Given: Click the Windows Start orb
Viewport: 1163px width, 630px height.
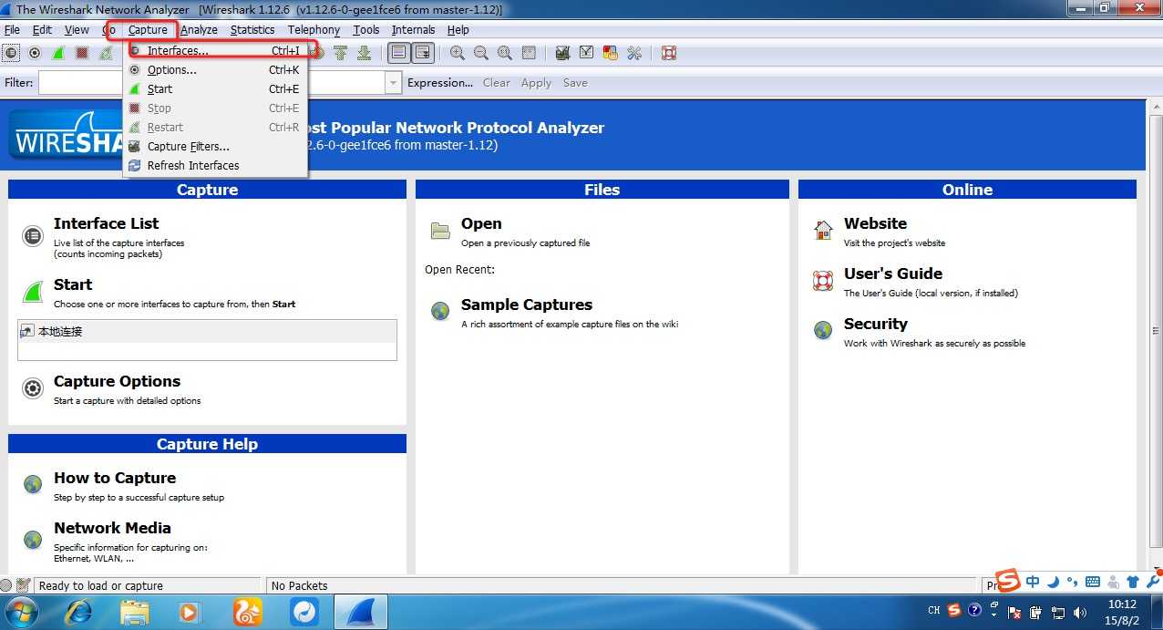Looking at the screenshot, I should (x=23, y=610).
